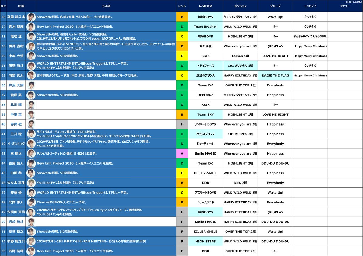This screenshot has height=256, width=363.
Task: Click the thumbnail beside 北川 暉
Action: (x=31, y=105)
